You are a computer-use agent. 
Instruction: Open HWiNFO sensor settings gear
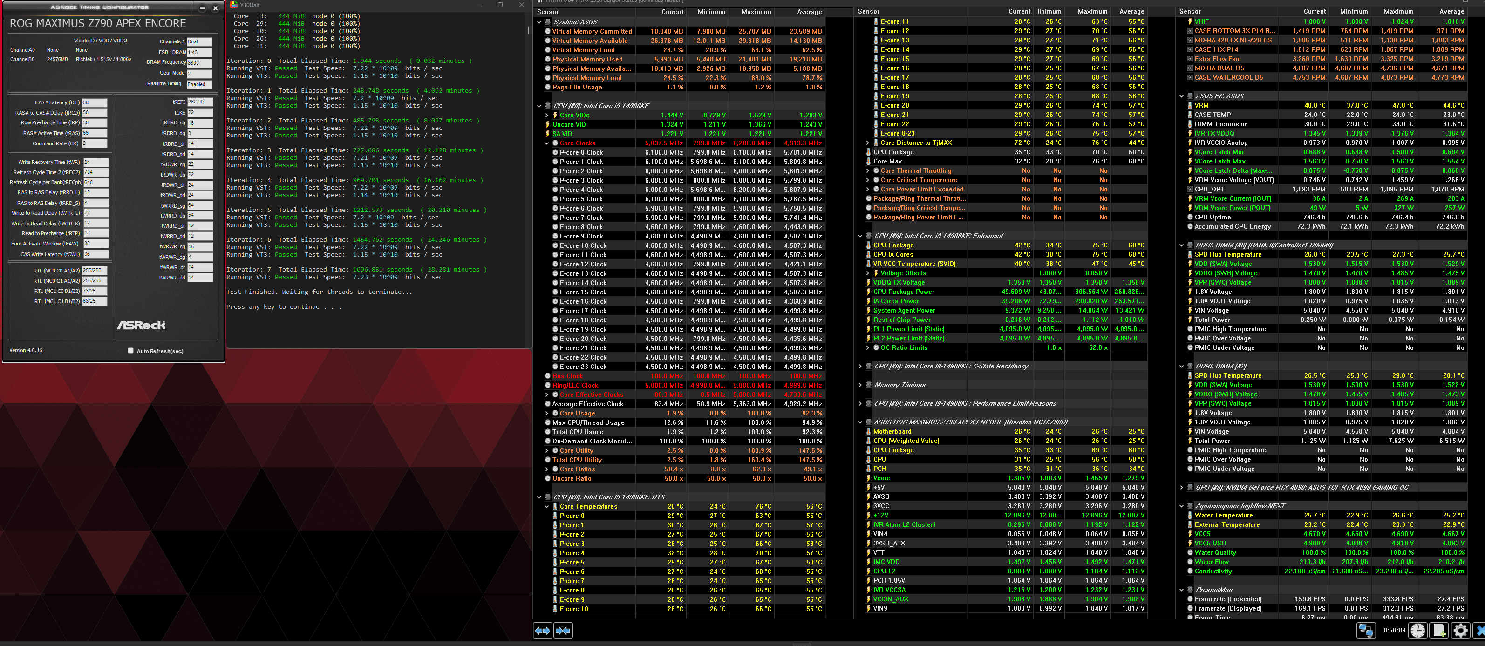pyautogui.click(x=1460, y=631)
